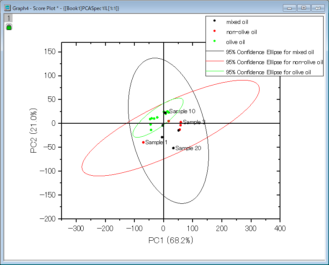
Task: Click the X axis tick label '200'
Action: [x=221, y=229]
